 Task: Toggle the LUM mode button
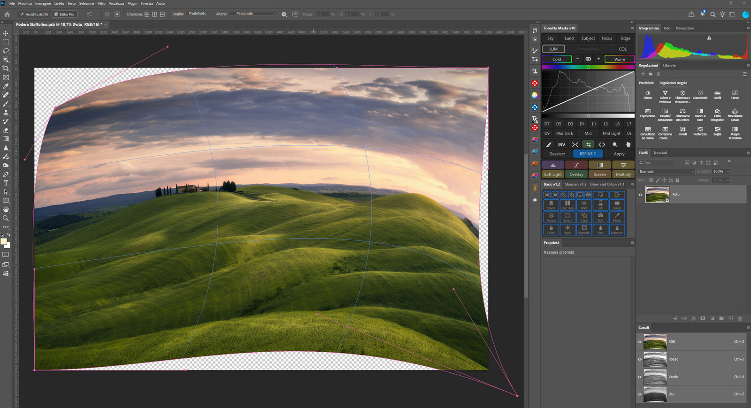[x=553, y=49]
